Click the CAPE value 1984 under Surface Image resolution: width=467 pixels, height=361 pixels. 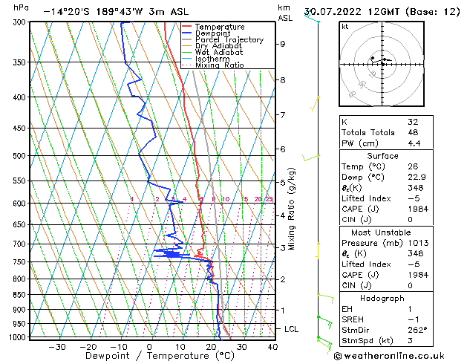coord(418,209)
